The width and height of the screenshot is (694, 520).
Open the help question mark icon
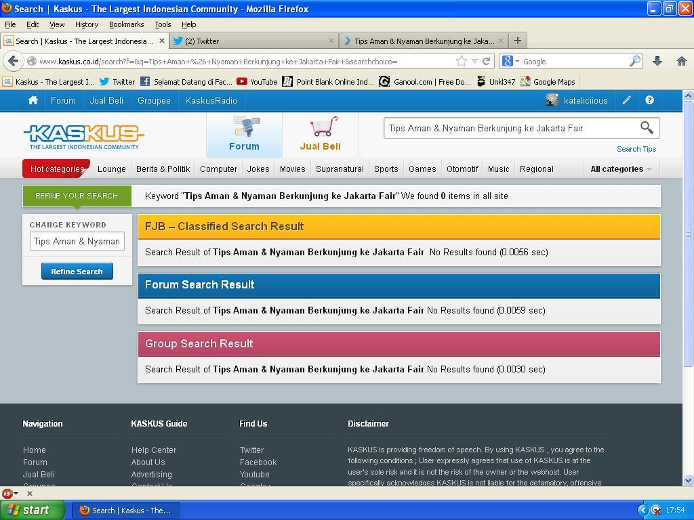[x=649, y=100]
